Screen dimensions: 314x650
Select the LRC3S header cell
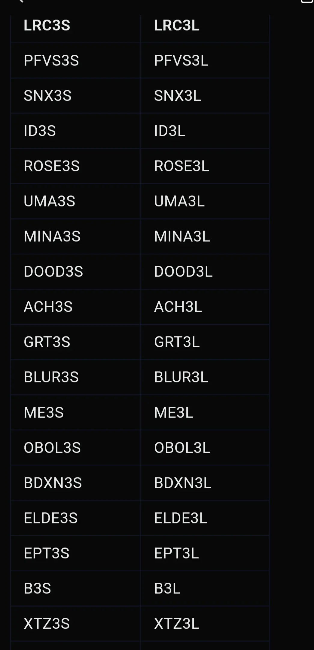(x=75, y=26)
